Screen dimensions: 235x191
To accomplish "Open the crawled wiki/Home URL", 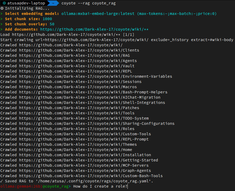I will tap(76, 150).
